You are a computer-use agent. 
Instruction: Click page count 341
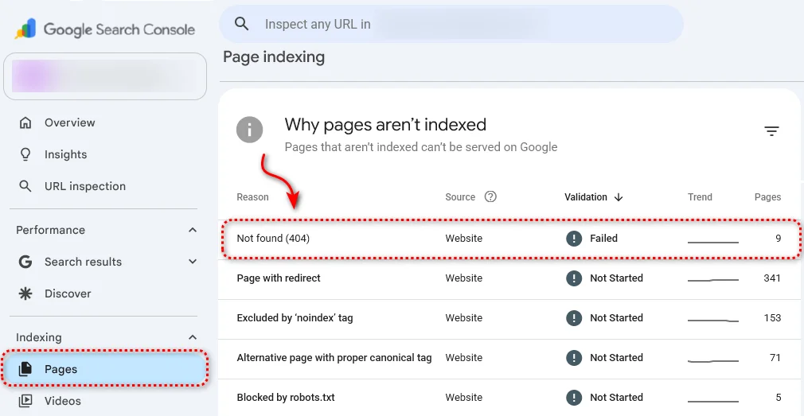[772, 278]
